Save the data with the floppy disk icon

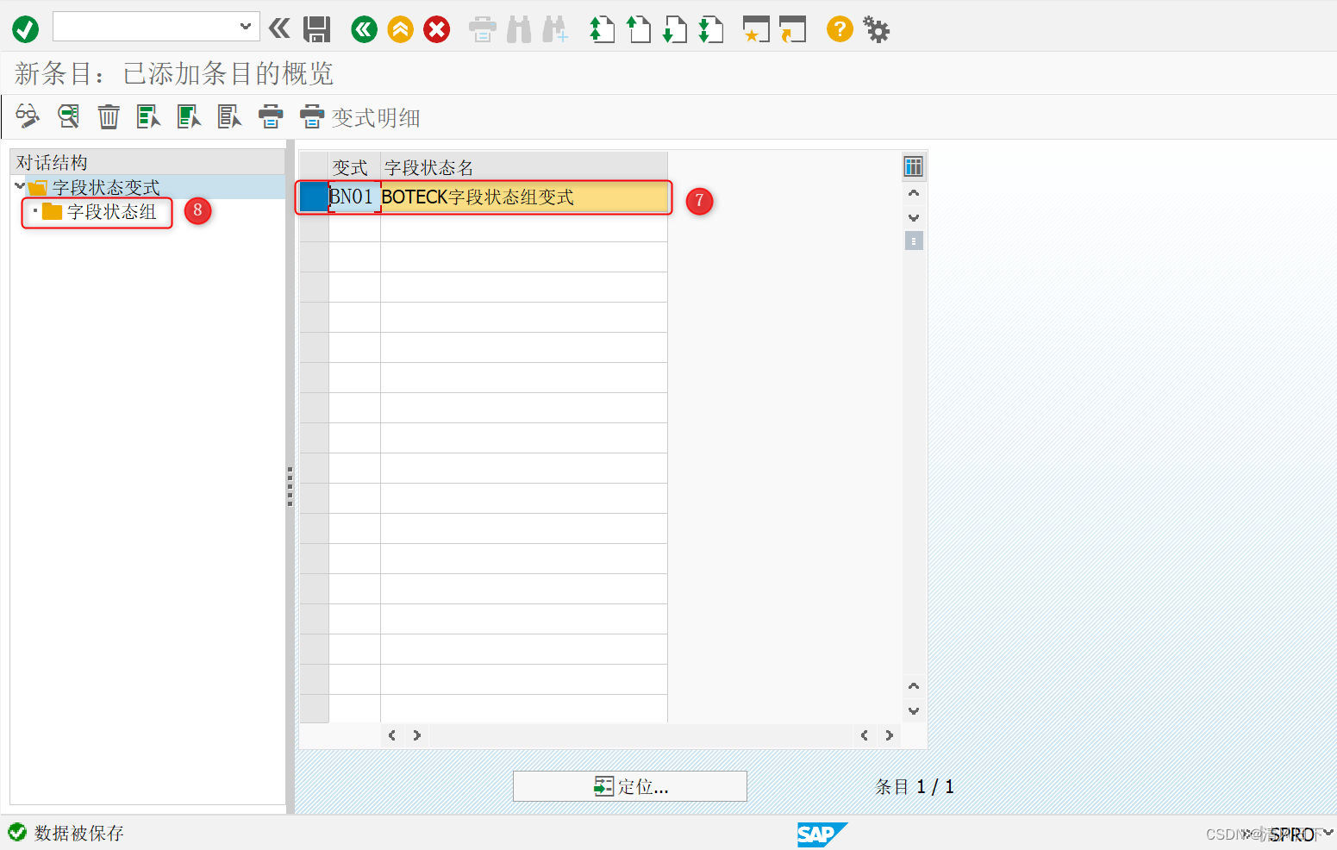tap(317, 30)
